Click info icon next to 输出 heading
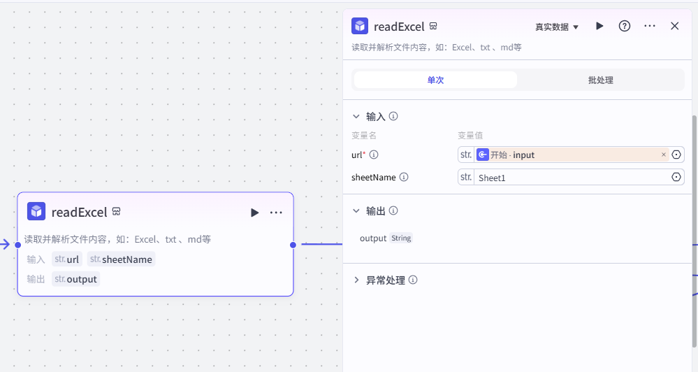 coord(393,210)
